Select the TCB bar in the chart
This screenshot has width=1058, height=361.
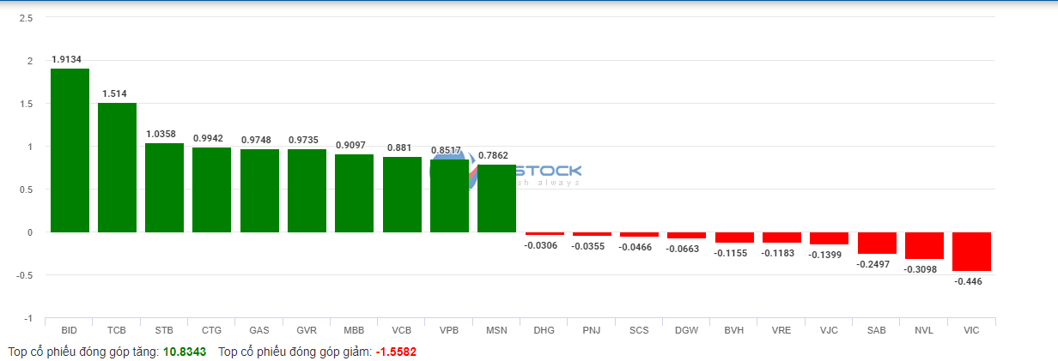tap(117, 167)
